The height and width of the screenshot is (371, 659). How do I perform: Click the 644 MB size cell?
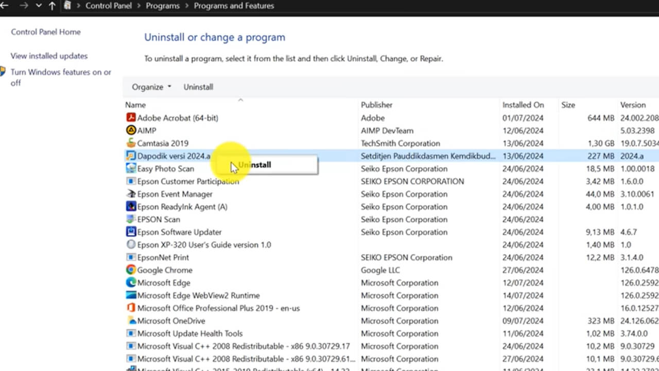coord(601,118)
